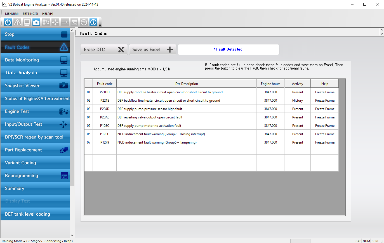The image size is (384, 243).
Task: Select fault code cell P20A0
Action: point(105,117)
